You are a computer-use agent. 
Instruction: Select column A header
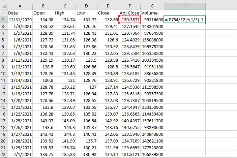point(20,5)
